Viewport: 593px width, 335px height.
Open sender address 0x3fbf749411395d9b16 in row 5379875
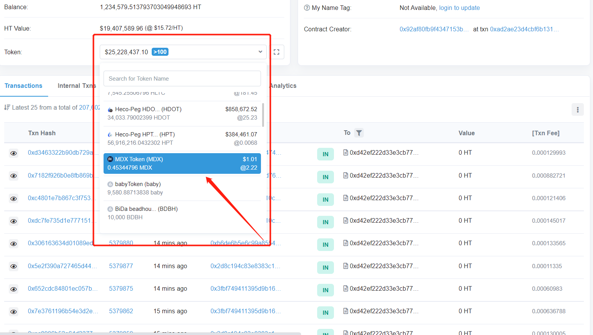pos(245,288)
